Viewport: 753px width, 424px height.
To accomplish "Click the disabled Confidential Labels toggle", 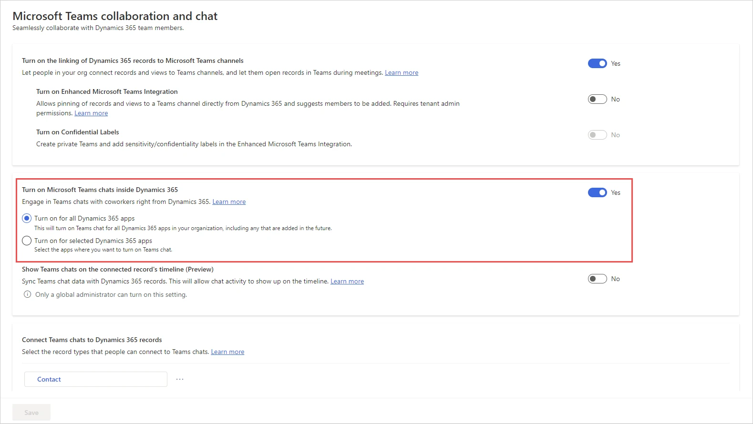I will (x=597, y=135).
